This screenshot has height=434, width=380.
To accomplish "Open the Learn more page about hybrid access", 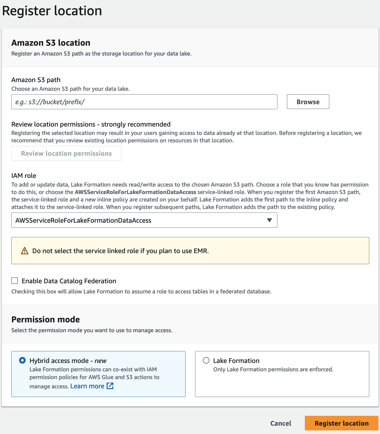I will (87, 386).
